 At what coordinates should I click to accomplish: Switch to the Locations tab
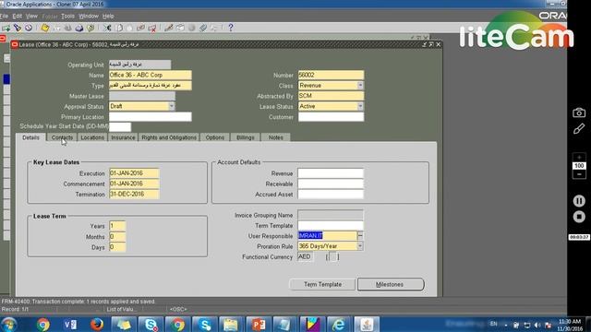92,137
